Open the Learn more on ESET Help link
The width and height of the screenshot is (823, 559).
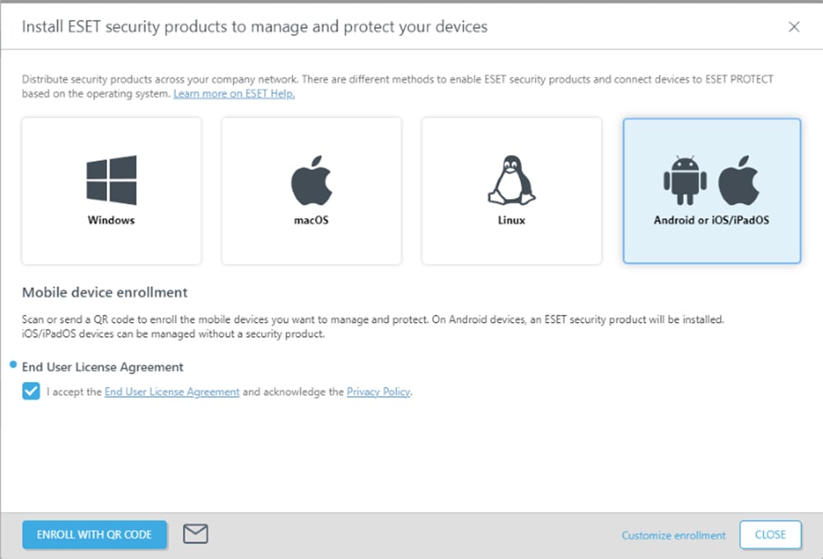click(234, 94)
